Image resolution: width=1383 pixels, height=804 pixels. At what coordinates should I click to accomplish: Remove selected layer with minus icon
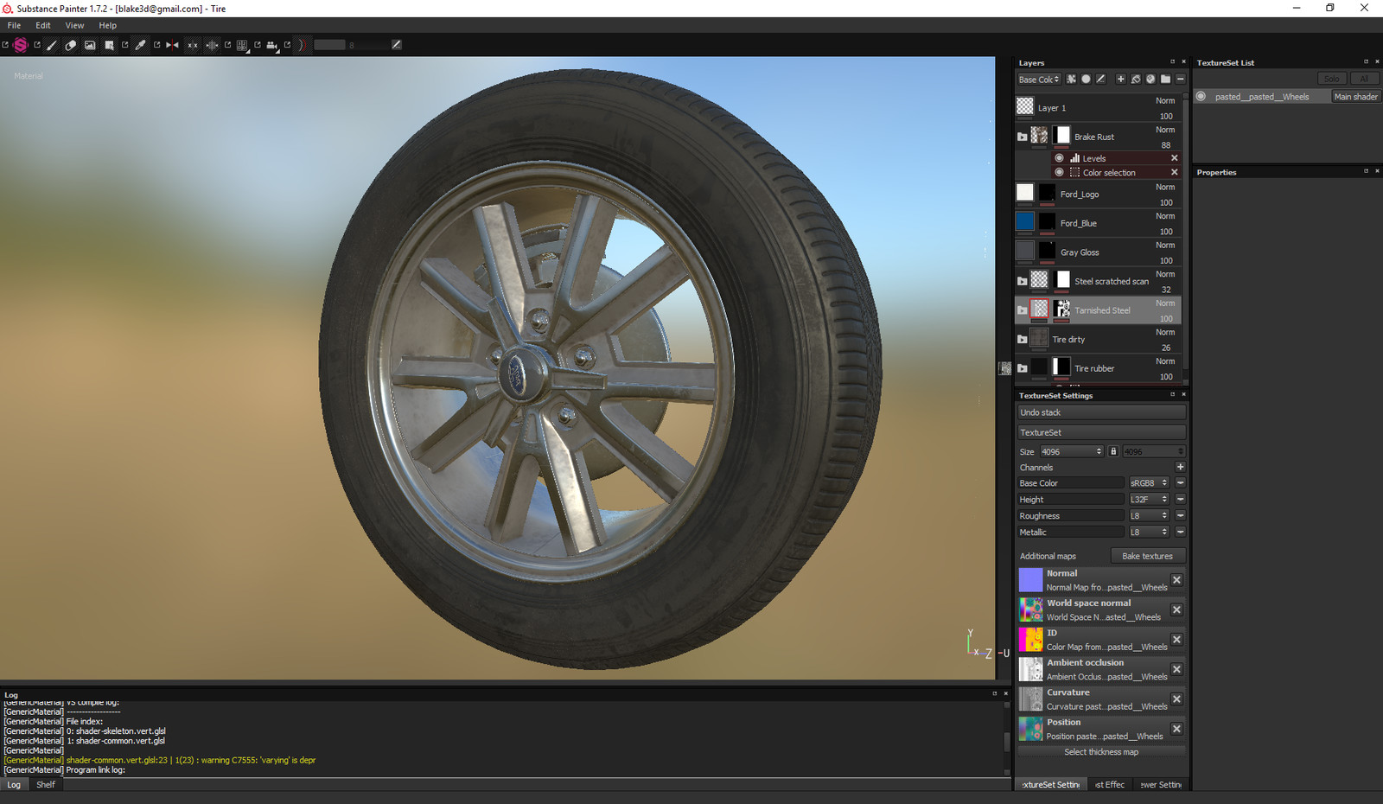point(1180,79)
